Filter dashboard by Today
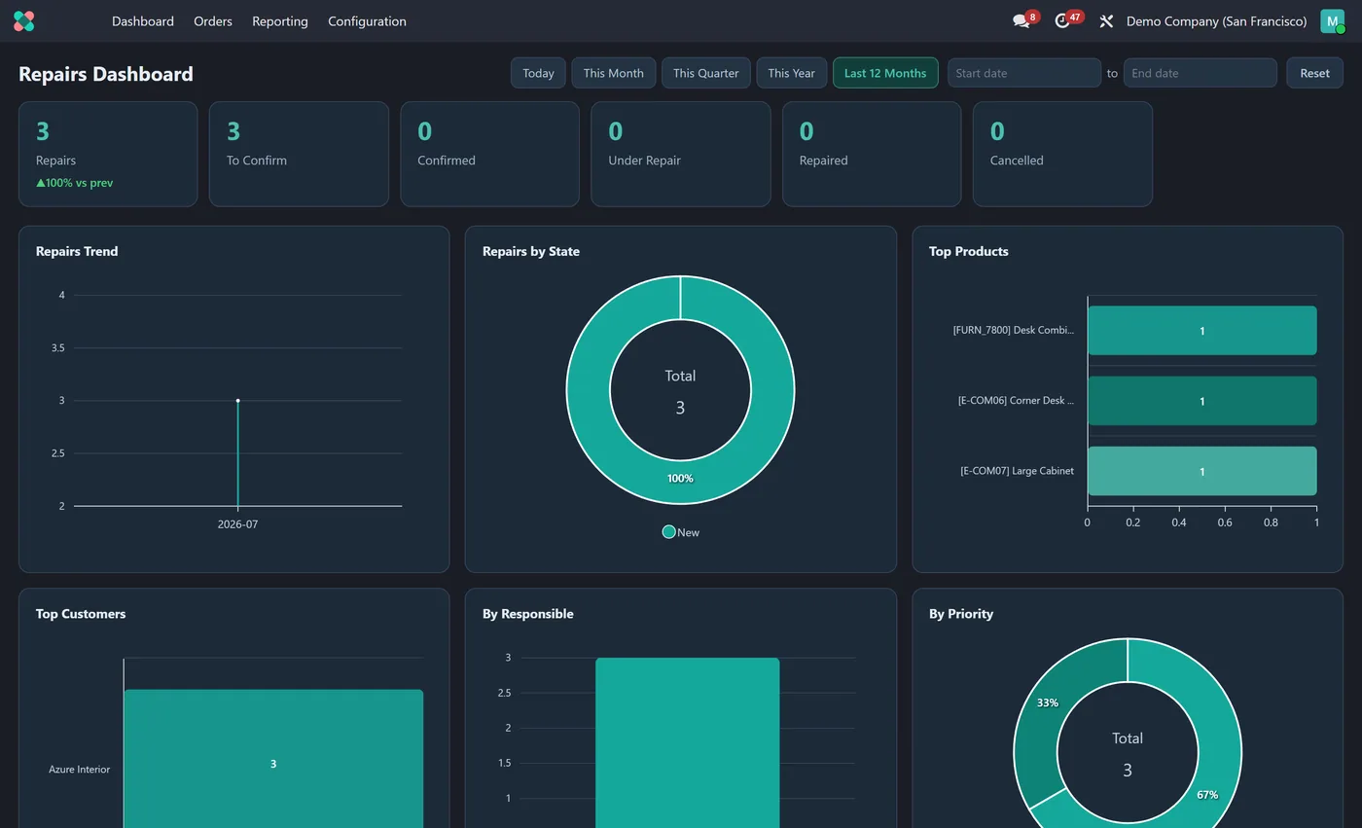This screenshot has height=828, width=1362. (x=538, y=73)
